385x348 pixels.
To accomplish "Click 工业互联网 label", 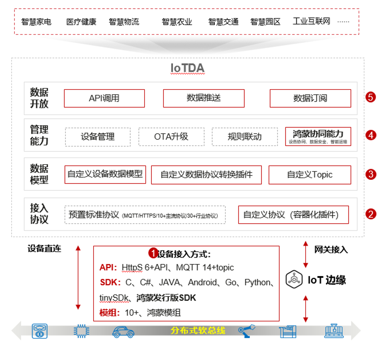I will [x=312, y=21].
